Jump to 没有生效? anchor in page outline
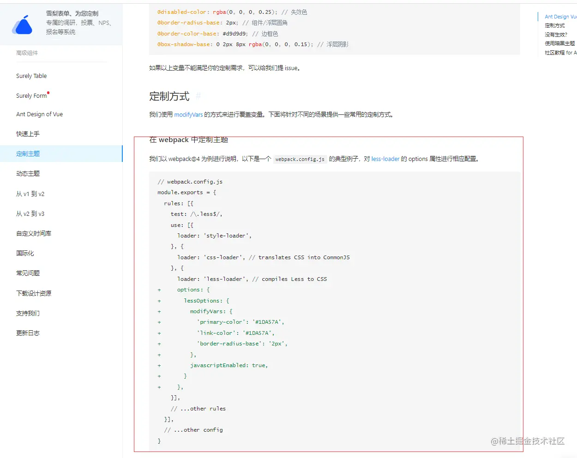Image resolution: width=577 pixels, height=458 pixels. tap(556, 35)
